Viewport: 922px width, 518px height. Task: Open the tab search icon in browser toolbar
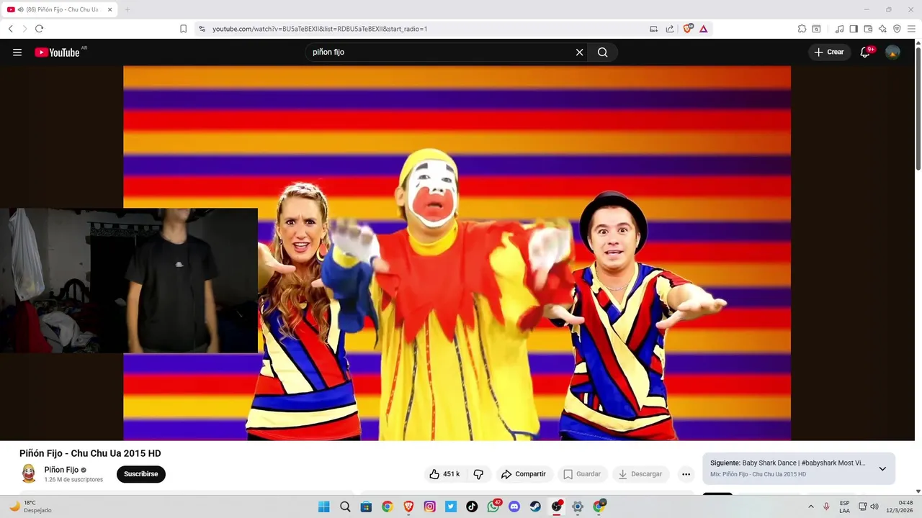tap(816, 29)
